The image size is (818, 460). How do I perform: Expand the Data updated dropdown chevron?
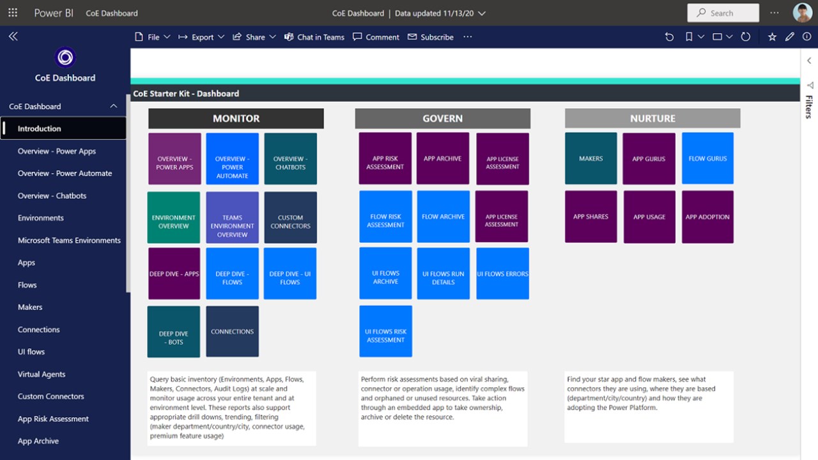482,13
